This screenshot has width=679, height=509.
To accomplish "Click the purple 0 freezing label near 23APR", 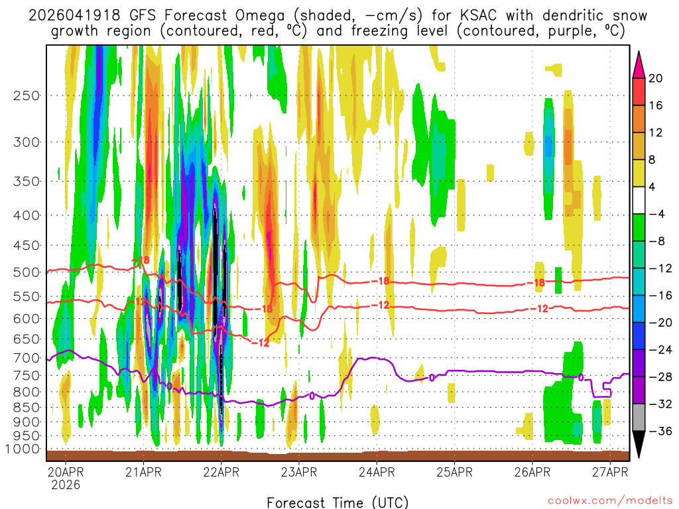I will point(312,396).
